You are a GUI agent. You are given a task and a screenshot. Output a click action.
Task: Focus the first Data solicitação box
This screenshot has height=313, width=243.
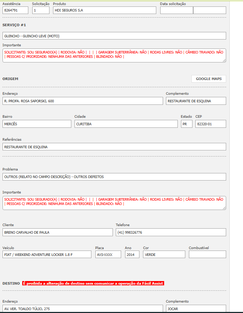tap(176, 10)
